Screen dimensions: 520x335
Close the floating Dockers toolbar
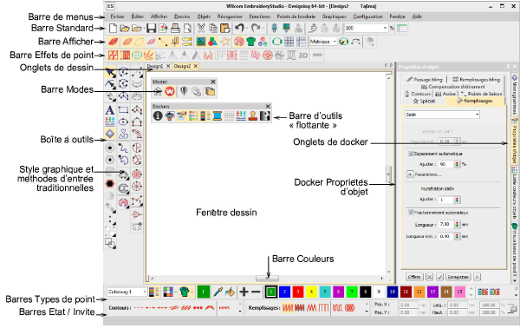click(268, 106)
